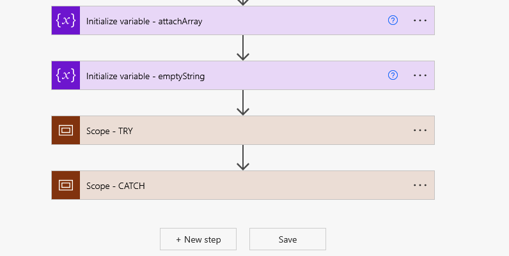Open the ellipsis menu on the emptyString action
509x256 pixels.
(419, 75)
